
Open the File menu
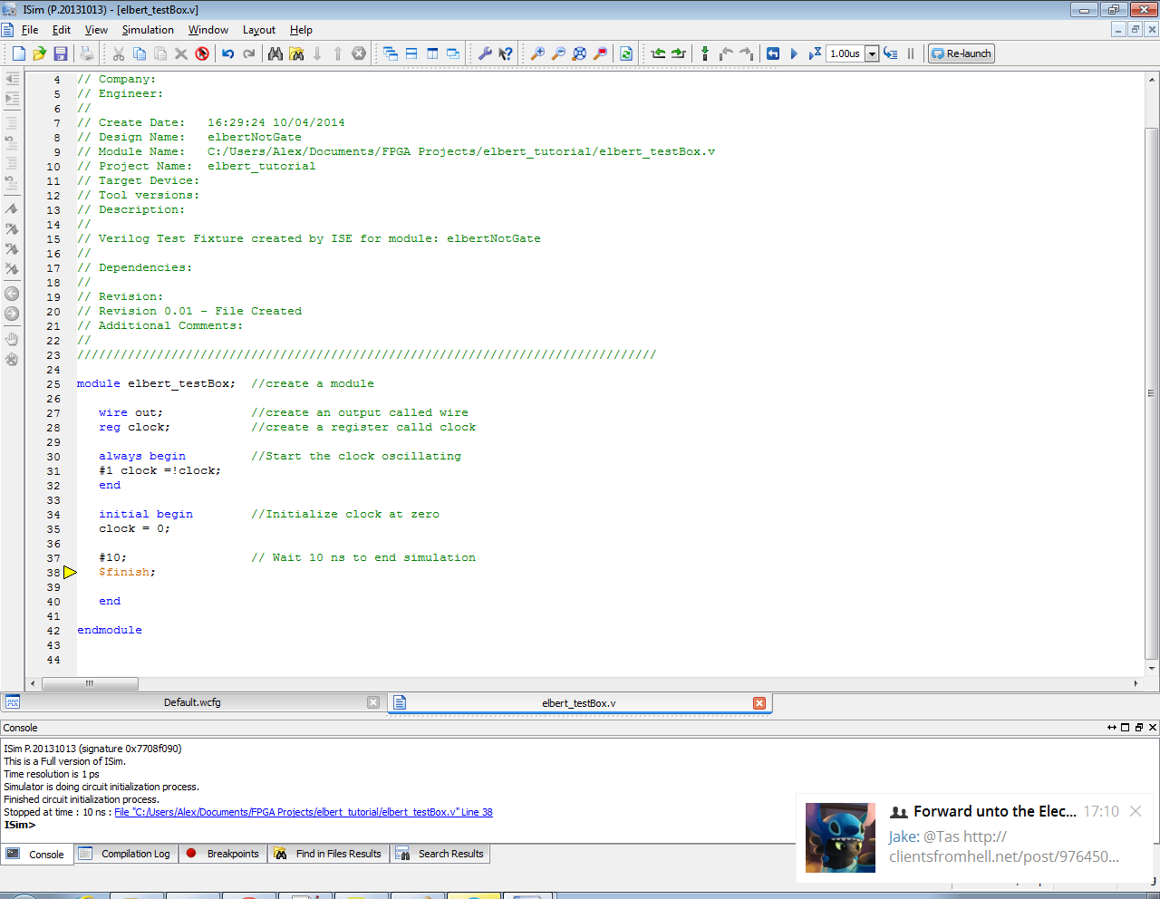pos(30,30)
